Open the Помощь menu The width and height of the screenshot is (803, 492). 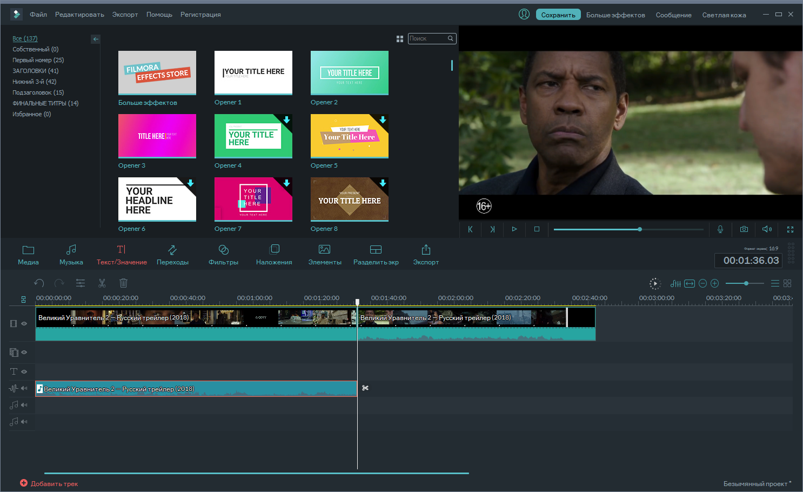pos(159,15)
